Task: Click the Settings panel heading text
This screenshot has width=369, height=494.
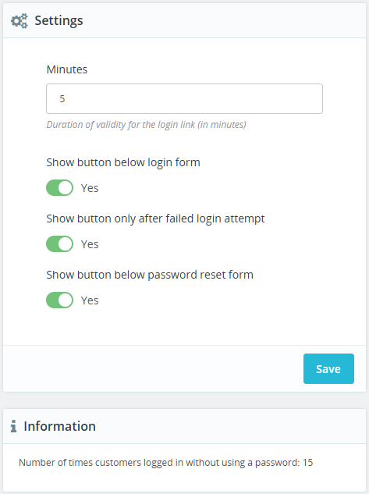Action: tap(59, 21)
